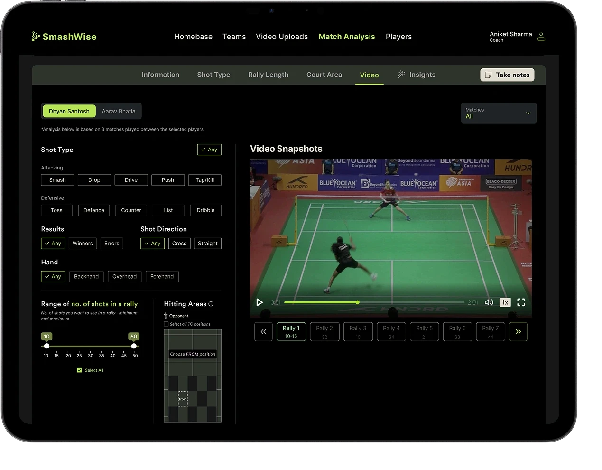
Task: Click the 'from' court position cell
Action: click(183, 399)
